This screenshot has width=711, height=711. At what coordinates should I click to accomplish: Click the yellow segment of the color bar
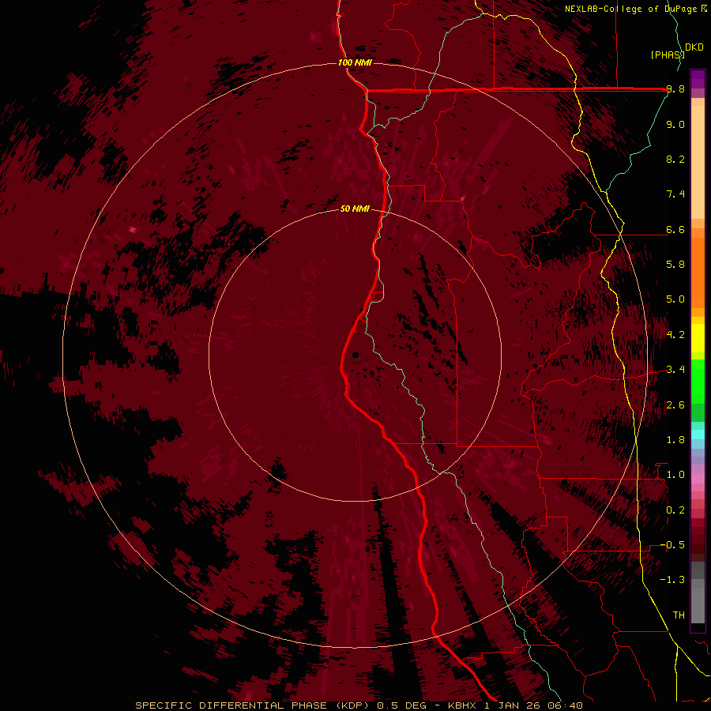coord(698,338)
